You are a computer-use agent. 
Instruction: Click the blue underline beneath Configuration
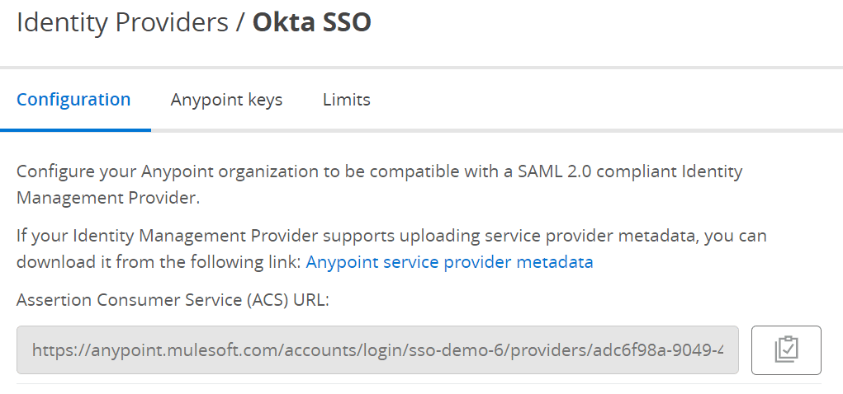point(75,130)
